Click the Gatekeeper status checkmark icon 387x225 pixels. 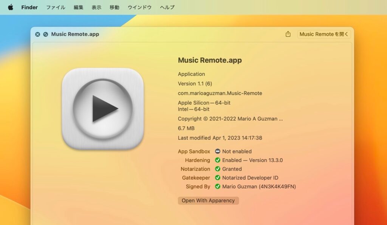(217, 178)
